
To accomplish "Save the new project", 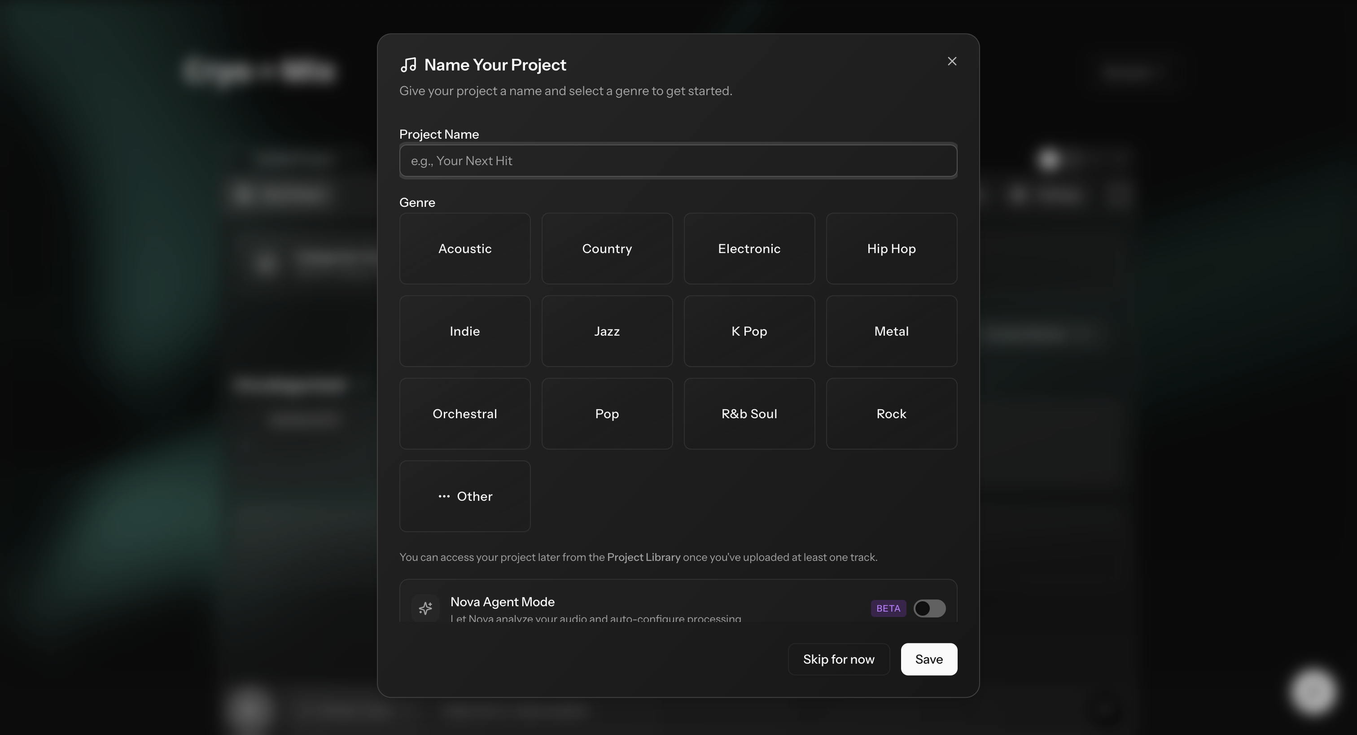I will 928,659.
